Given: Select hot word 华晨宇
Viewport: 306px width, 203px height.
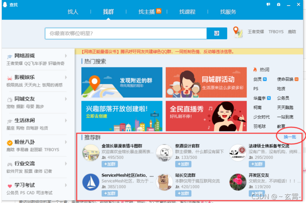Looking at the screenshot, I should 259,98.
